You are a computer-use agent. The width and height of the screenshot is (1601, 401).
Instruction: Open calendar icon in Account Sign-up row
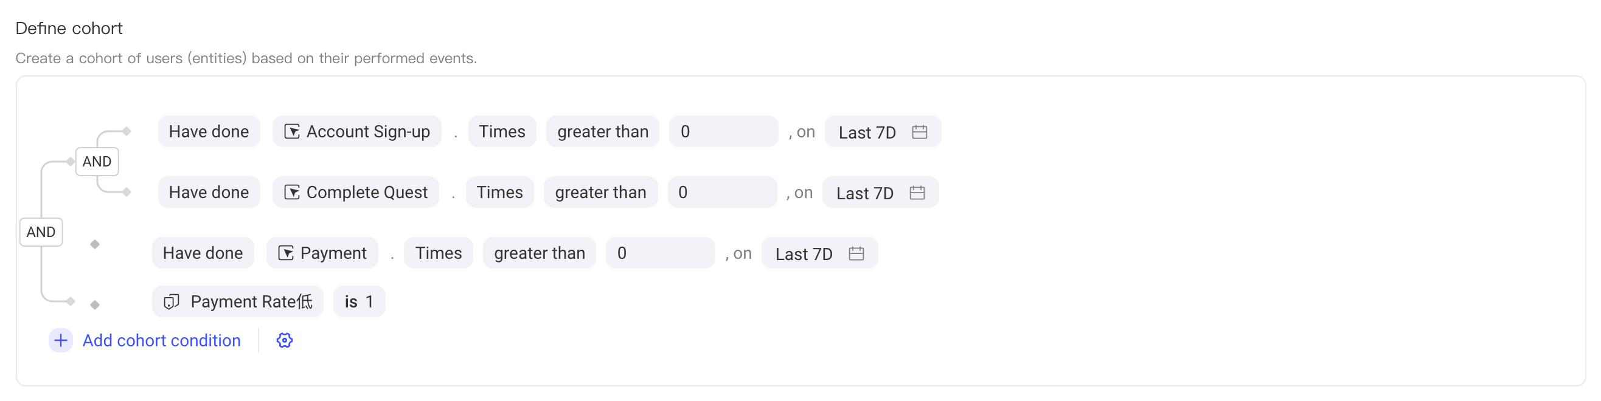coord(919,132)
